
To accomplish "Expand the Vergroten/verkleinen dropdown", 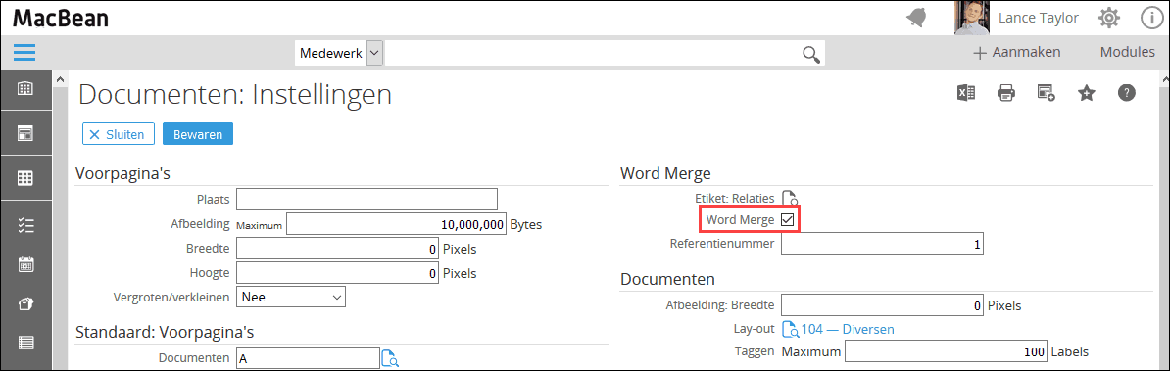I will [x=291, y=297].
